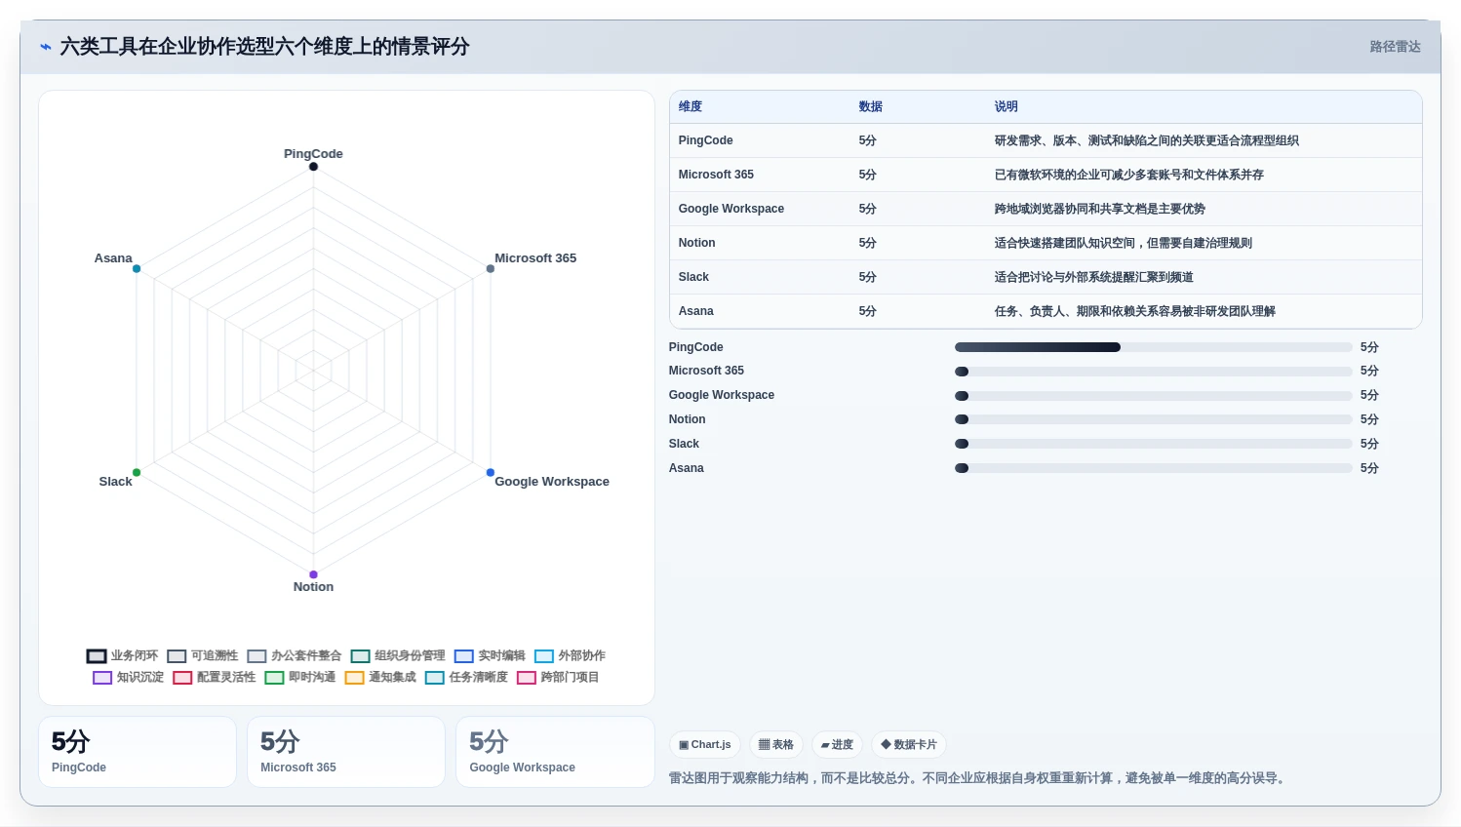Viewport: 1461px width, 827px height.
Task: Click the description 适合把讨论与外部系统提醒汇聚到频道
Action: [x=1094, y=277]
